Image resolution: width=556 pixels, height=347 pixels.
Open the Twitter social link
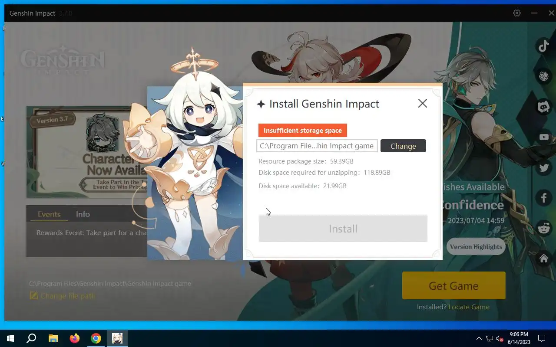coord(544,167)
